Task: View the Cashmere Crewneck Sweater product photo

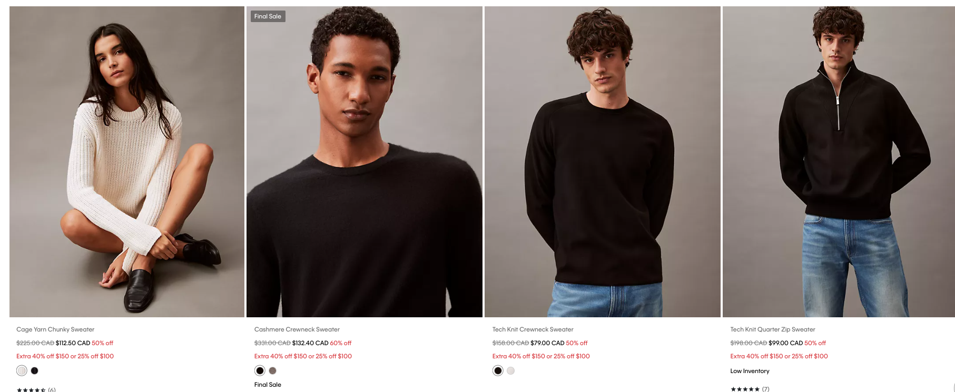Action: tap(365, 162)
